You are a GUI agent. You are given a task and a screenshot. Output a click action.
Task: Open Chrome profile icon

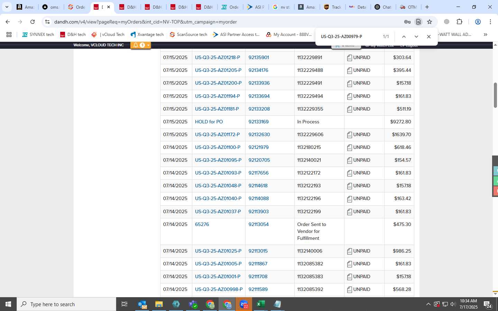(x=478, y=22)
